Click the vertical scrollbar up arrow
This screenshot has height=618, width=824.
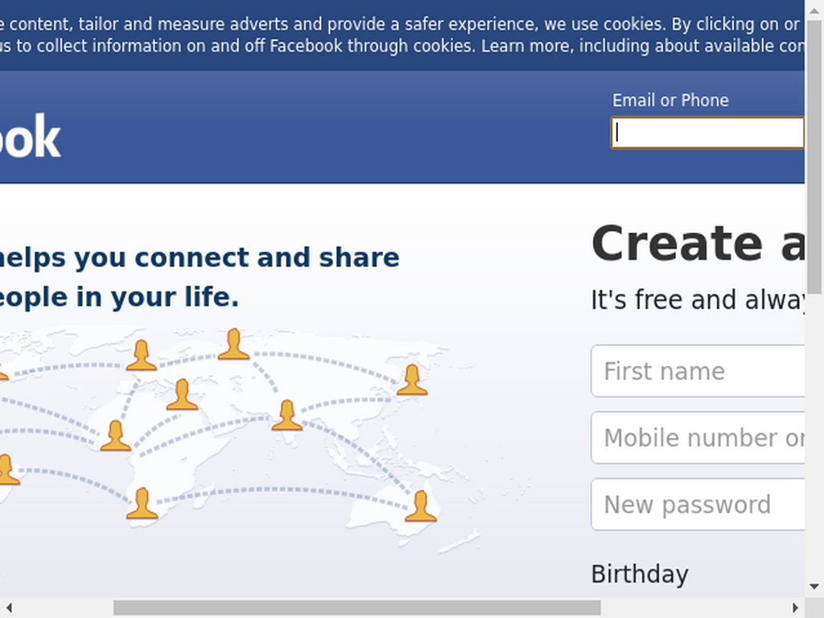[x=814, y=10]
